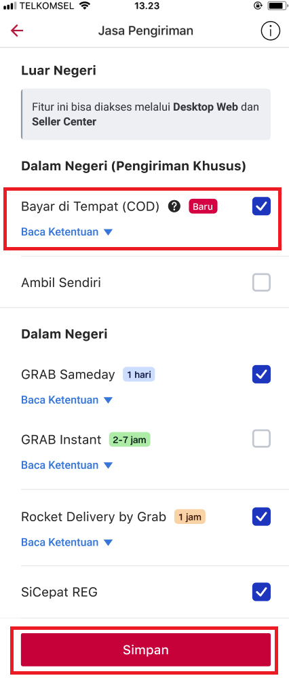Tap the red back arrow icon
Viewport: 289px width, 678px height.
[17, 31]
